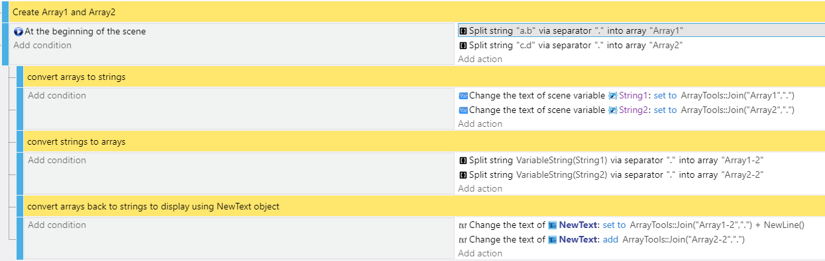Click the array icon on the Split VariableString(String1) action

pyautogui.click(x=463, y=161)
